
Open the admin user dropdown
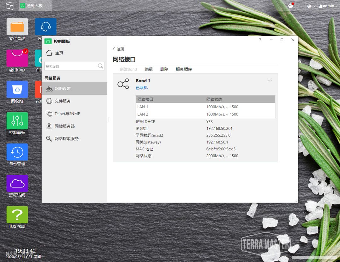tap(328, 6)
